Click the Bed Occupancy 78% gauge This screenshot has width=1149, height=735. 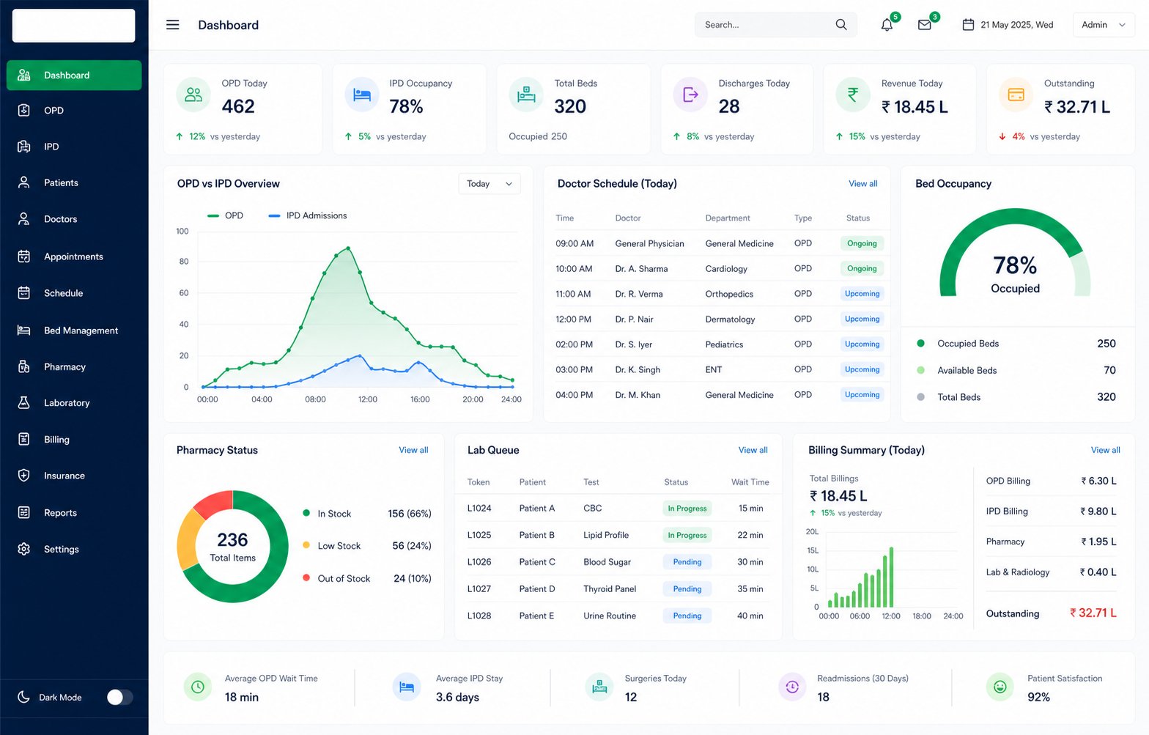pyautogui.click(x=1015, y=253)
